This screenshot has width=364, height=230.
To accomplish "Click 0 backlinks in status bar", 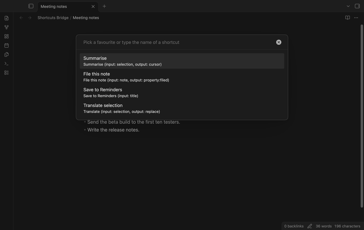I will click(294, 226).
